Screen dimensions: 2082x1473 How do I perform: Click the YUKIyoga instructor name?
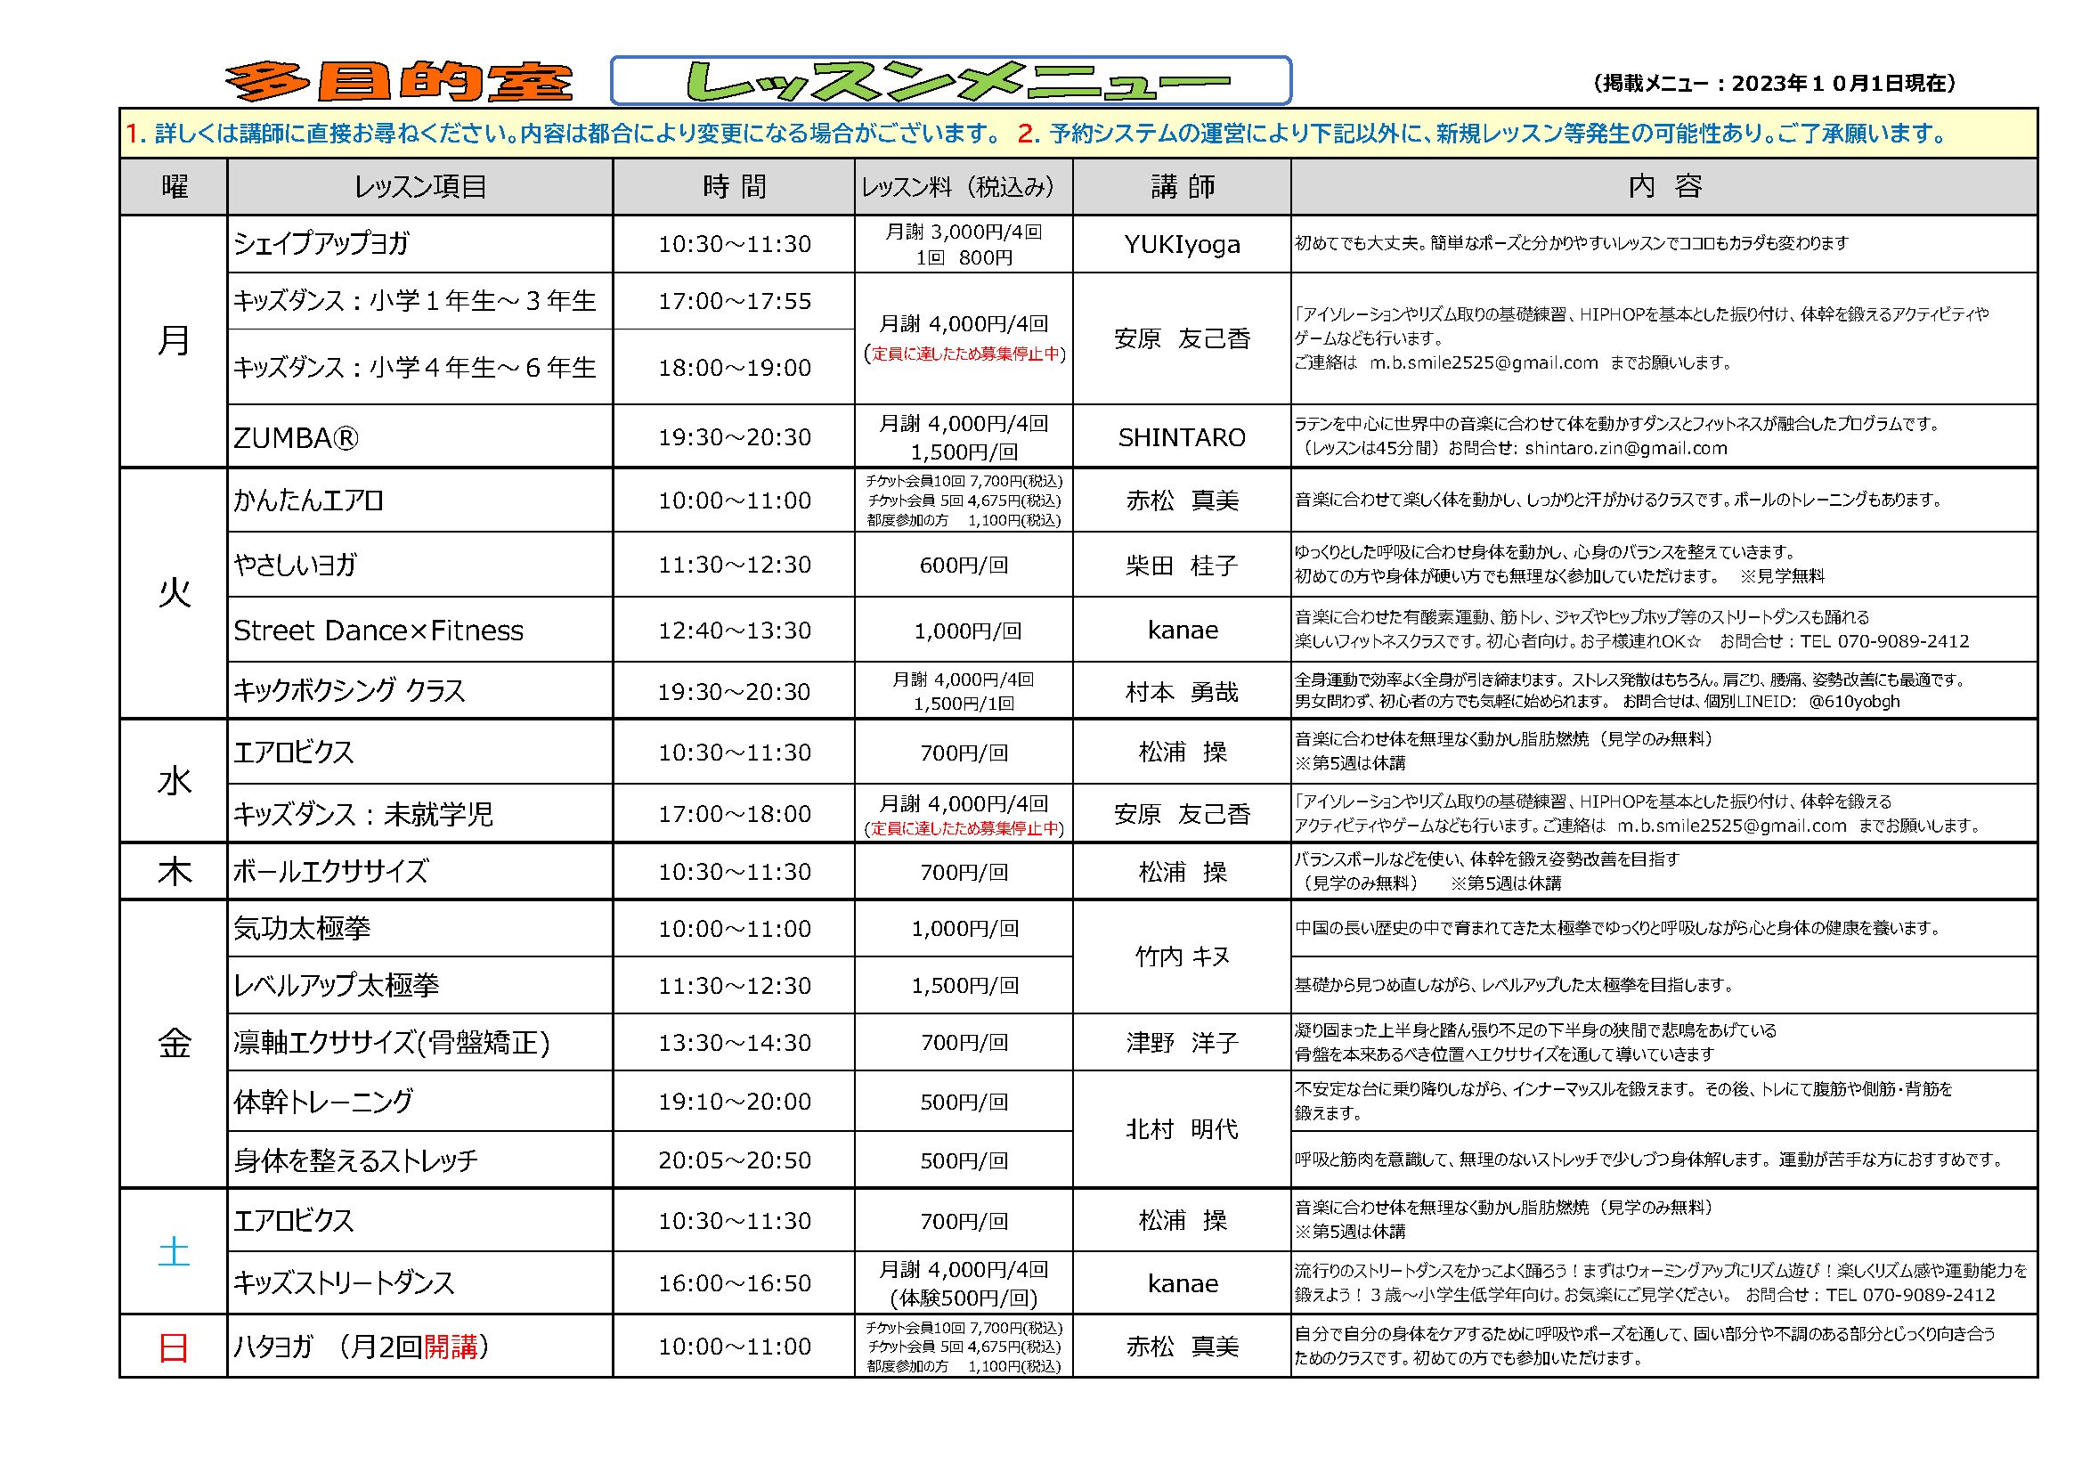pos(1182,245)
